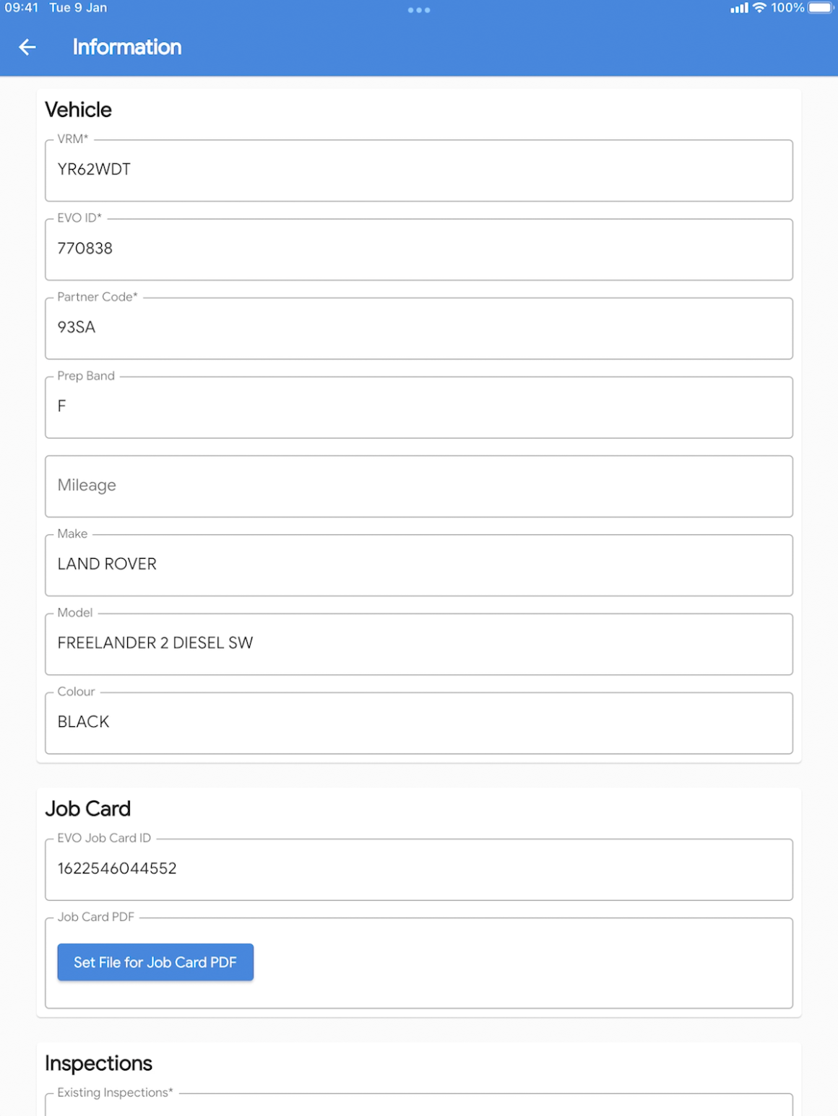Viewport: 838px width, 1116px height.
Task: Click the Set File for Job Card PDF button
Action: [155, 962]
